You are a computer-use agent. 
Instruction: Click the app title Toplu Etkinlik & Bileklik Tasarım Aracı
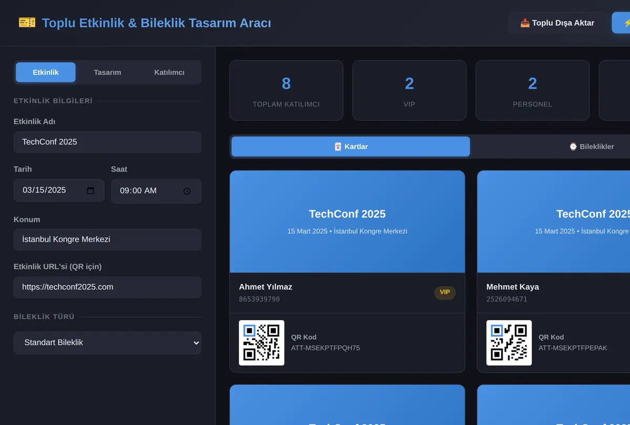click(x=156, y=23)
